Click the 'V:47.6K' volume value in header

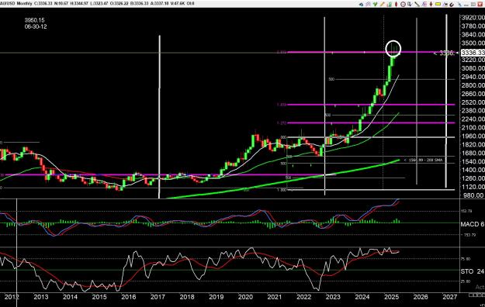(x=178, y=4)
